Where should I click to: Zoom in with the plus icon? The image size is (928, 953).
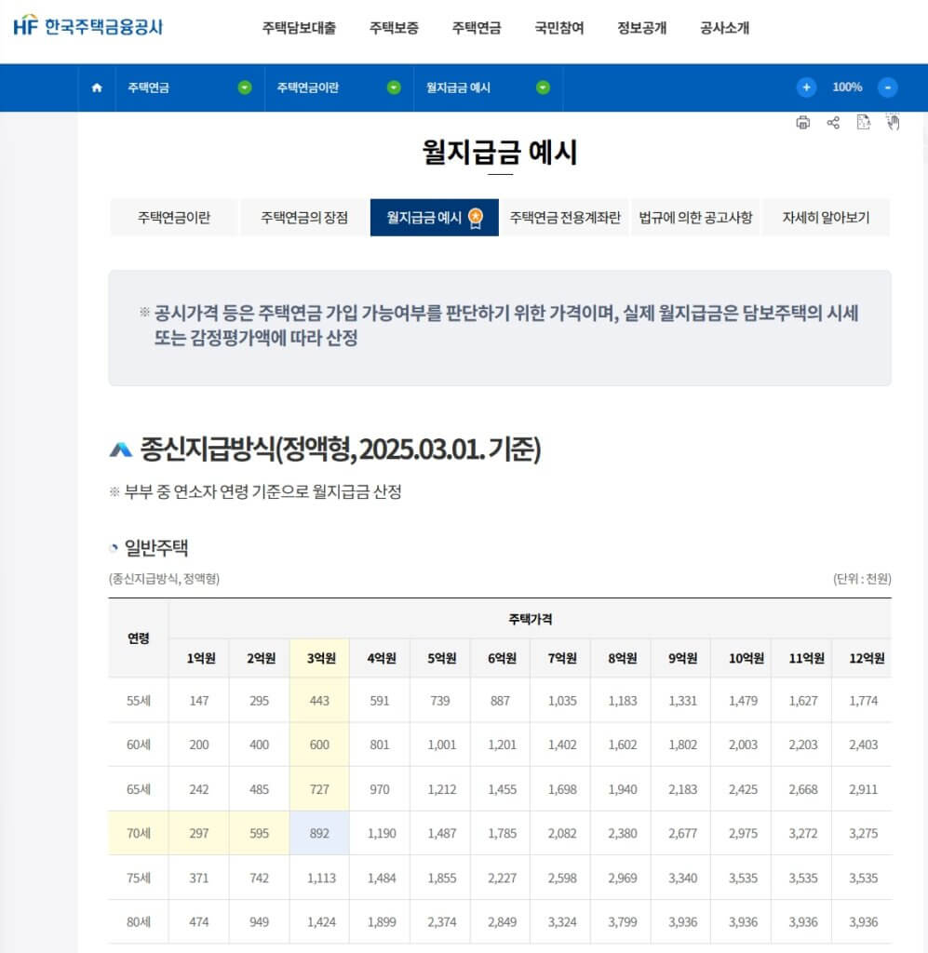(806, 87)
